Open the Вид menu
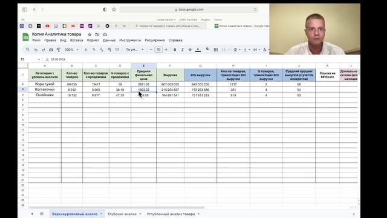387x218 pixels. point(63,40)
